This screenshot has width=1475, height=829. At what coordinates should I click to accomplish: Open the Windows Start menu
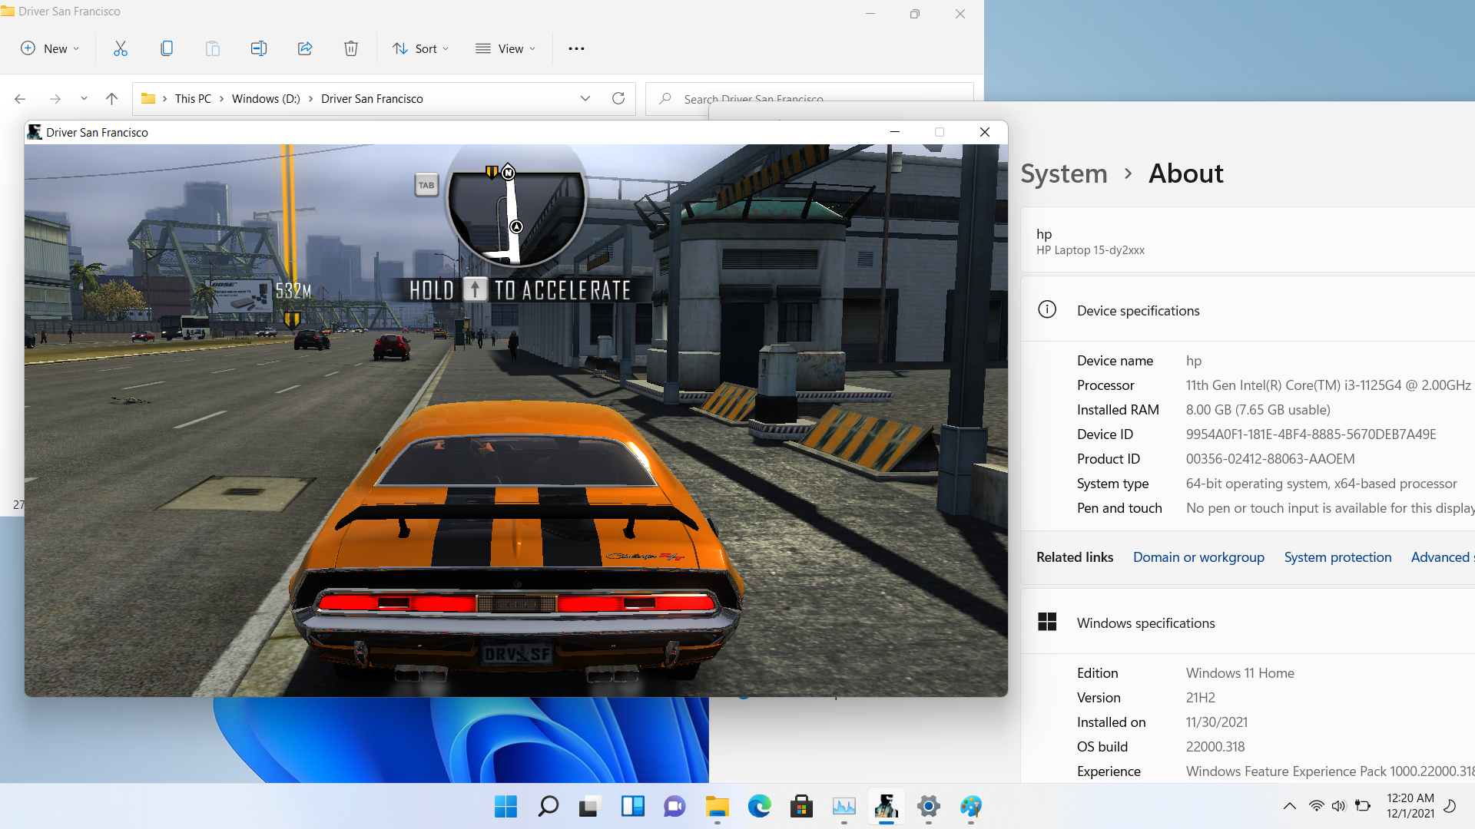click(x=505, y=806)
